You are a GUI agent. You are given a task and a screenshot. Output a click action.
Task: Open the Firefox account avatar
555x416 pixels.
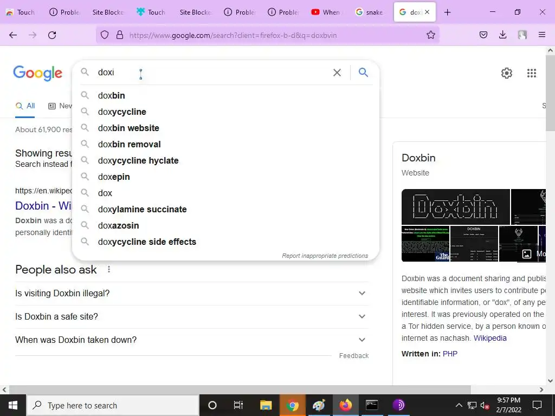click(x=522, y=35)
